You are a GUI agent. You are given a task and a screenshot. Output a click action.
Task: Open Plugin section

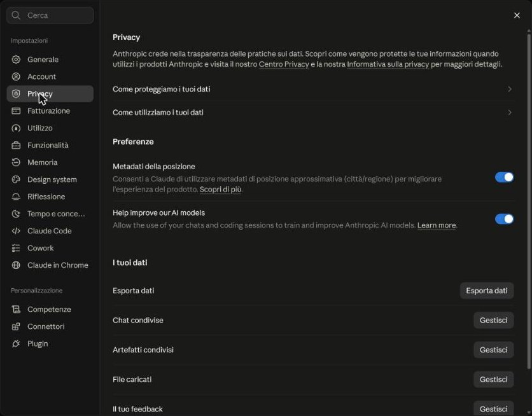coord(50,343)
